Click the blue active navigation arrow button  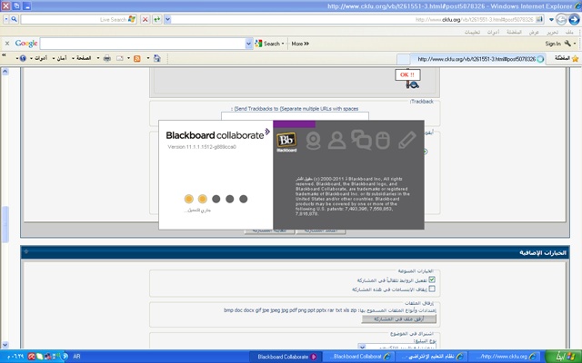[x=574, y=19]
